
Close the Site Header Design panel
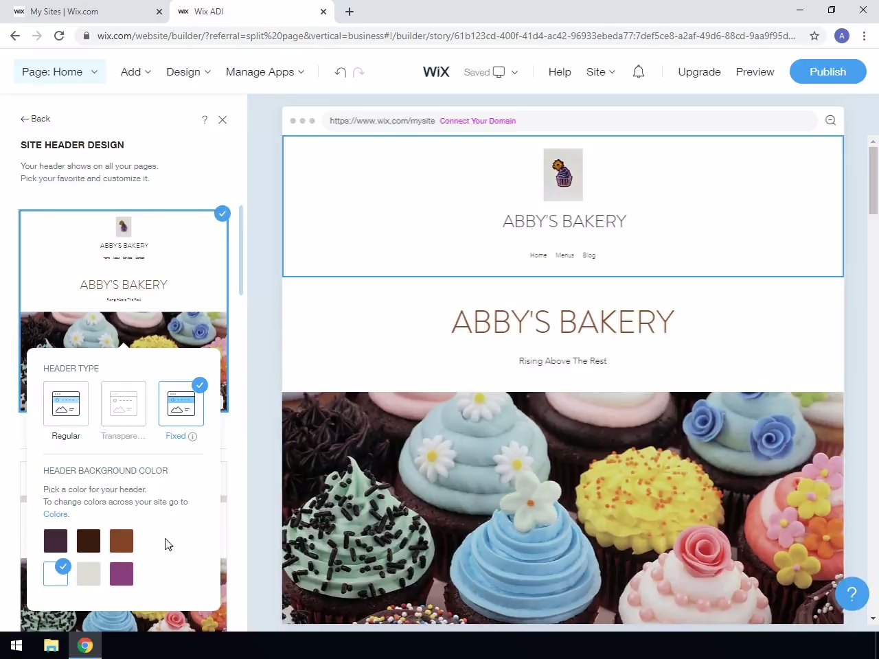pyautogui.click(x=222, y=119)
